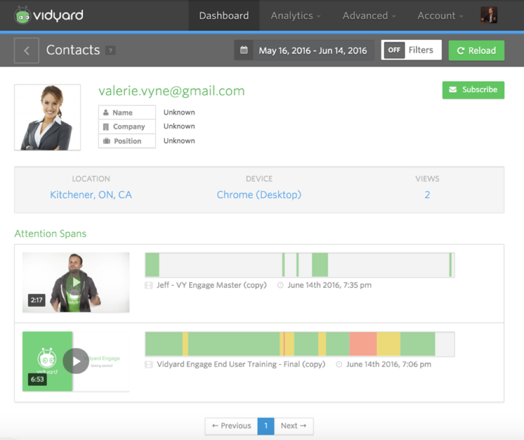This screenshot has width=524, height=440.
Task: Click the green Reload button
Action: coord(476,51)
